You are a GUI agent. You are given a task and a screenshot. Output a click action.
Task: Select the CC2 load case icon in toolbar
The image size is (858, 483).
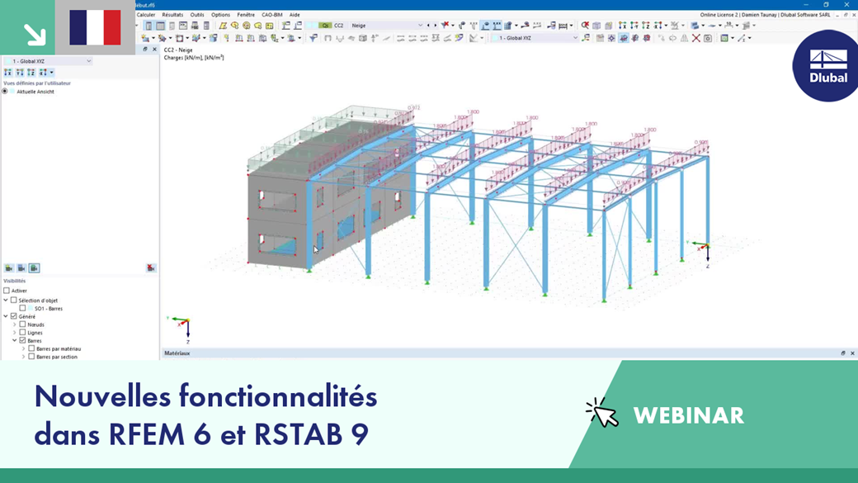click(x=326, y=26)
